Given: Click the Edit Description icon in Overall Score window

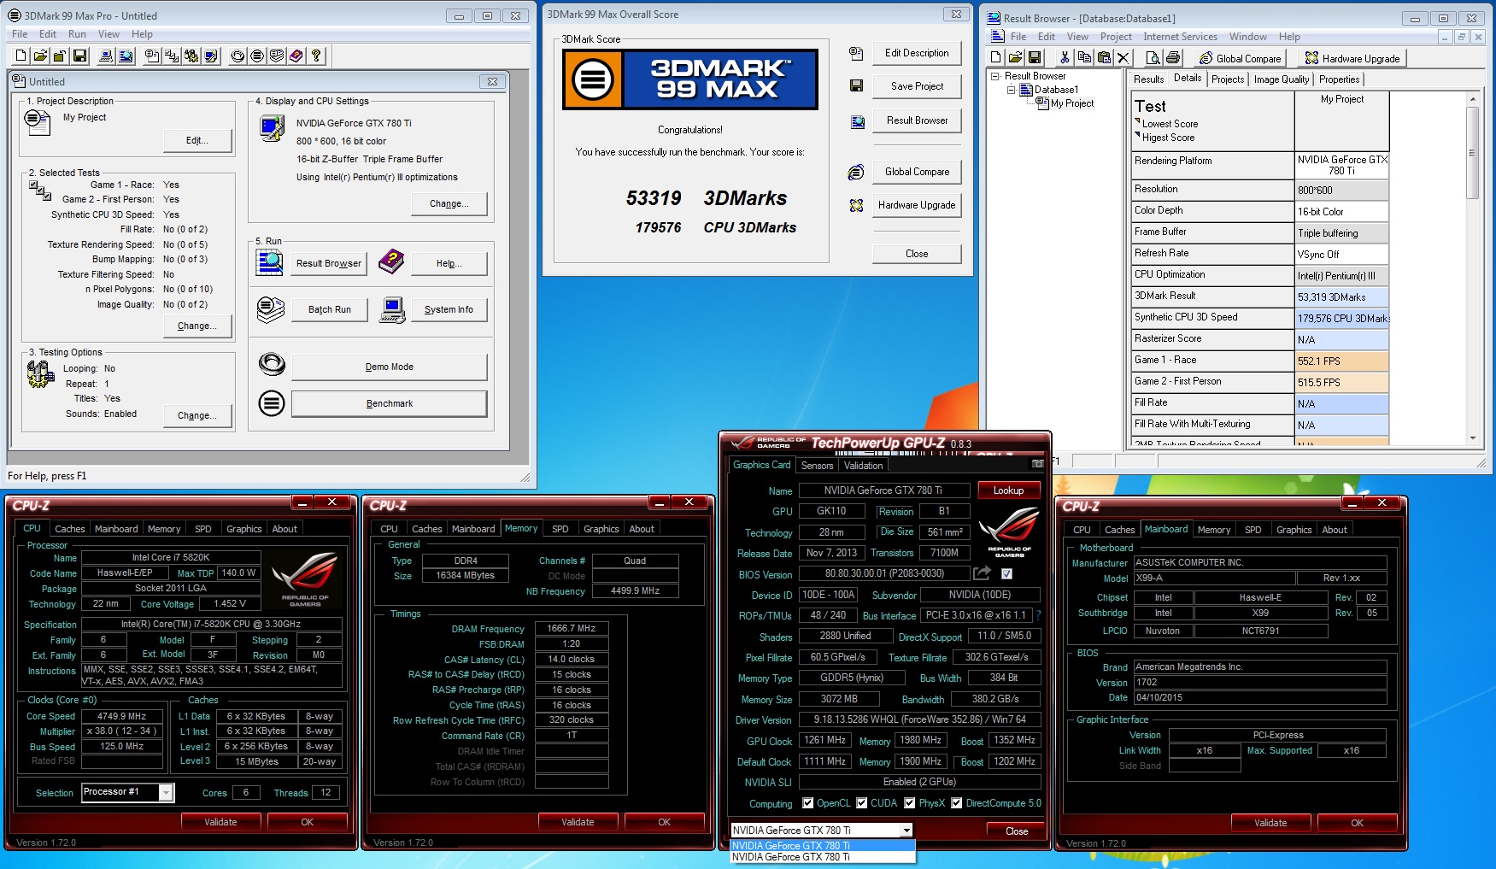Looking at the screenshot, I should click(x=856, y=53).
